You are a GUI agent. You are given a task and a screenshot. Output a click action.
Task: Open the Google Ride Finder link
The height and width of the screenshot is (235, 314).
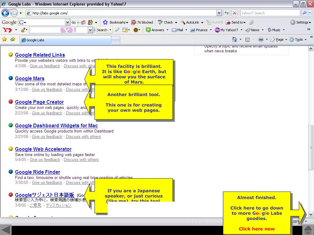(x=37, y=172)
